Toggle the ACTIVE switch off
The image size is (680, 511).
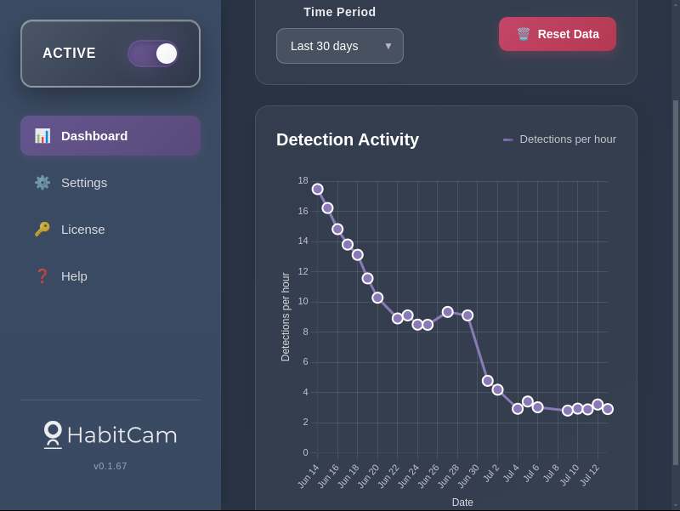point(154,53)
